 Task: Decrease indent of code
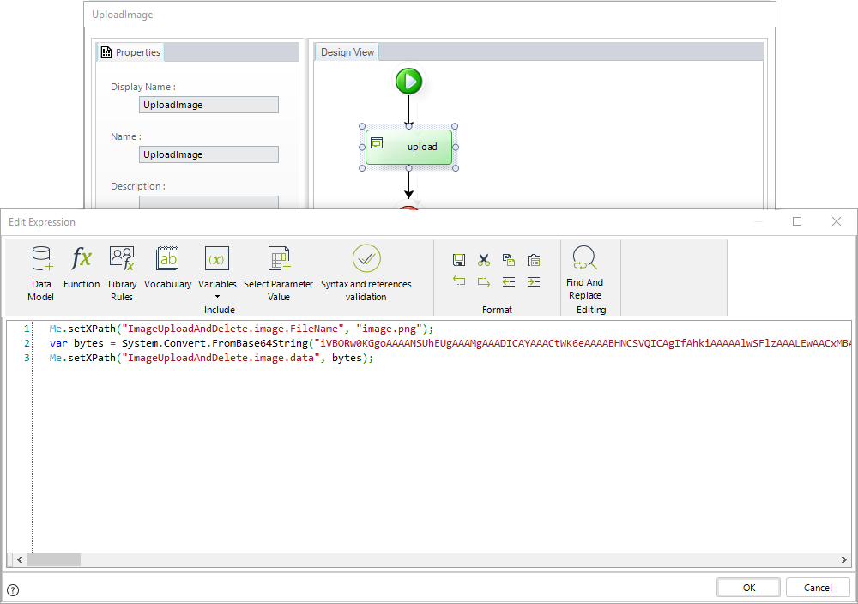click(509, 281)
